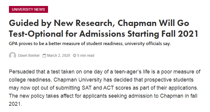Click the calendar icon beside the date
210x112 pixels.
tap(44, 56)
